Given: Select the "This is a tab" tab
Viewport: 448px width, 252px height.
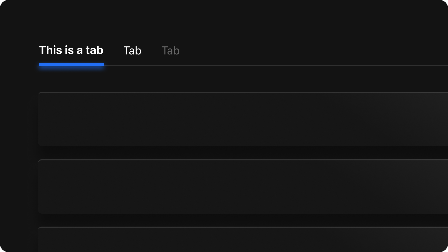Looking at the screenshot, I should pyautogui.click(x=71, y=50).
